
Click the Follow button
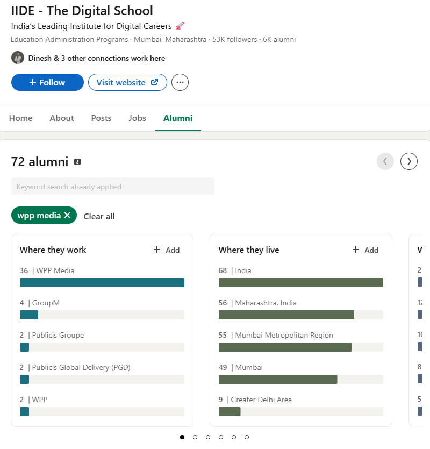point(47,82)
